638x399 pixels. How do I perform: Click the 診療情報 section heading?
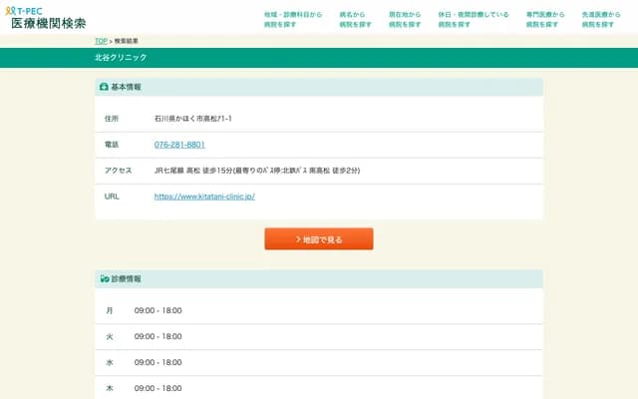(127, 279)
